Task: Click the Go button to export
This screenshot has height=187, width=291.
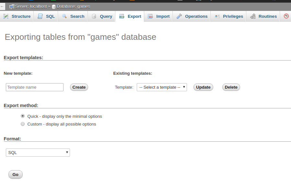Action: point(16,175)
